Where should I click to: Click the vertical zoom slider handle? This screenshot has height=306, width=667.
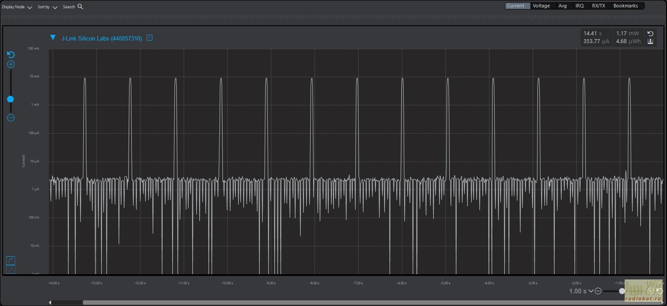point(10,99)
